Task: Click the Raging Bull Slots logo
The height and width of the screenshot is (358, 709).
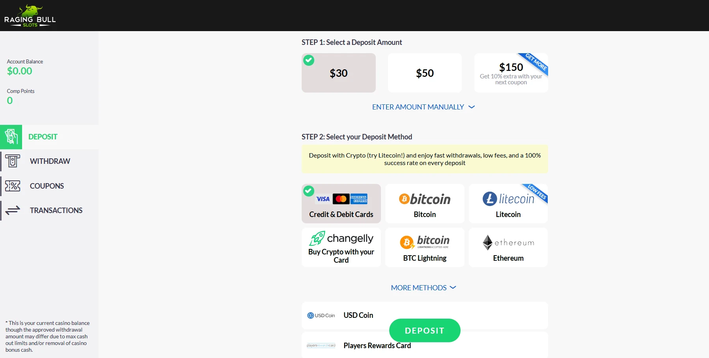Action: (30, 16)
